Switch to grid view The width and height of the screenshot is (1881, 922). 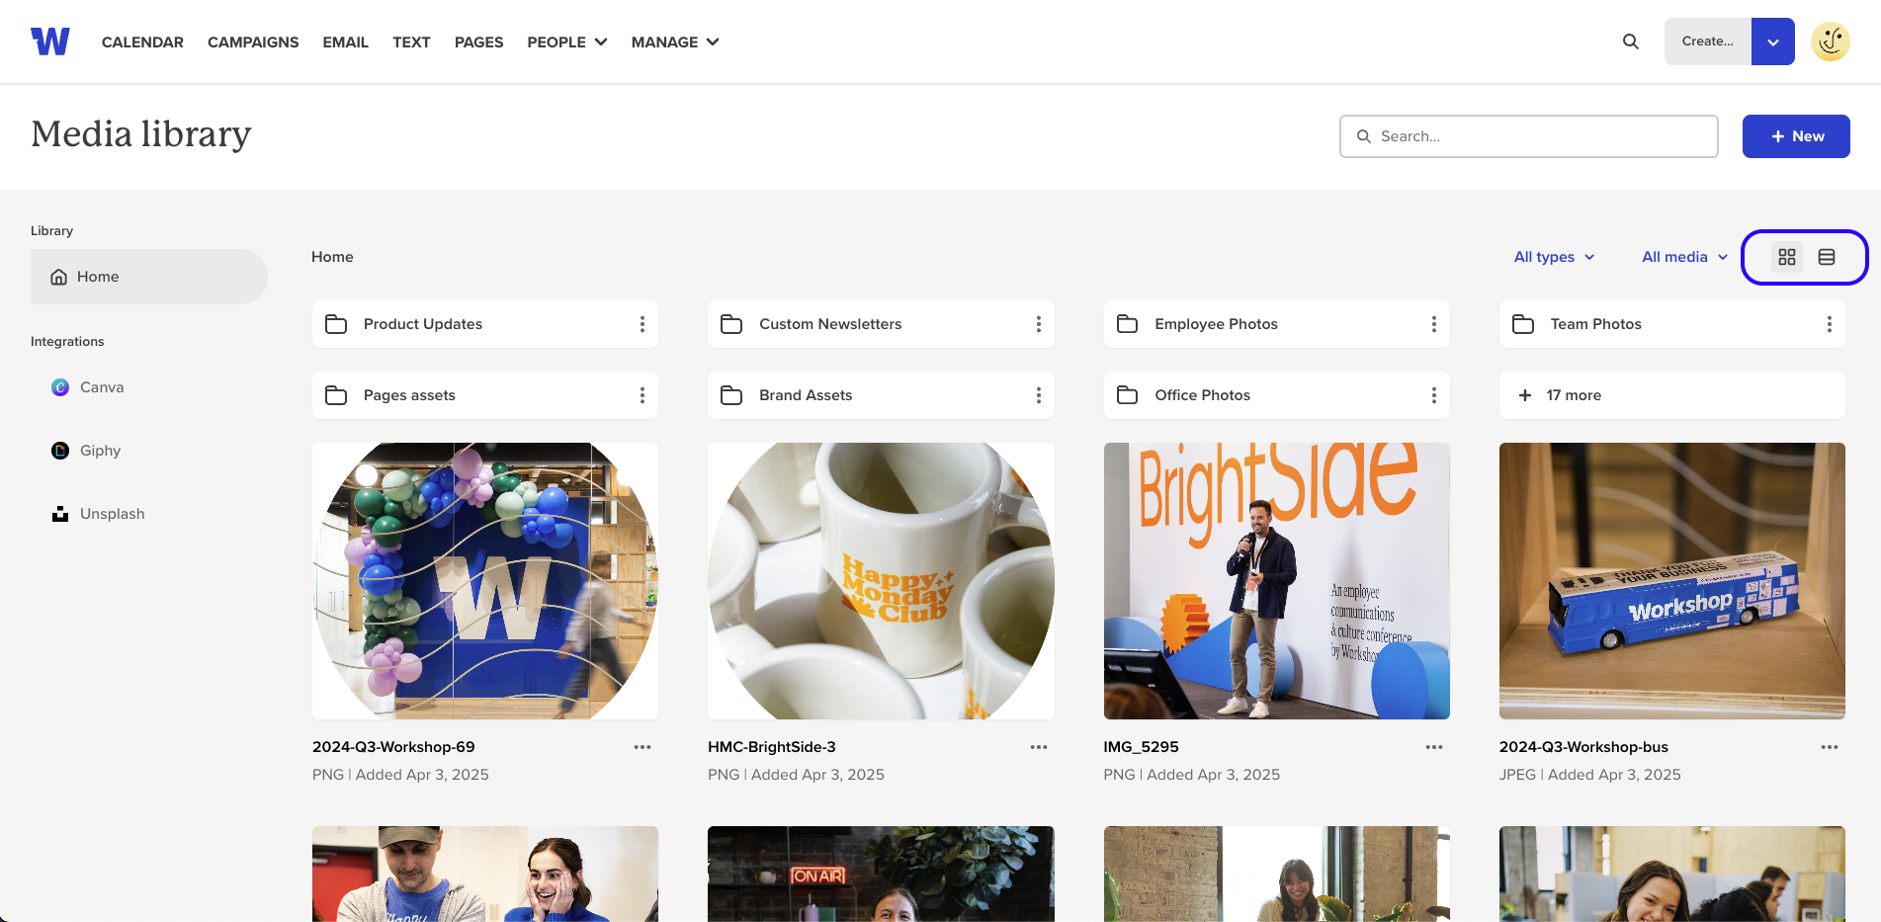click(1787, 257)
